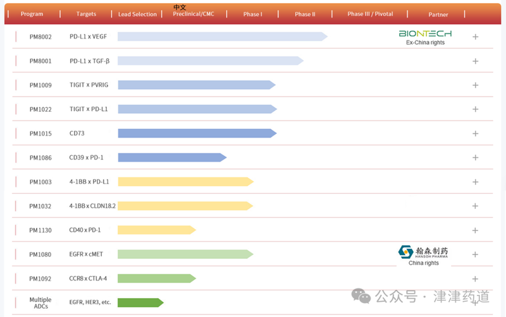Click the Multiple ADCs program label

tap(40, 302)
